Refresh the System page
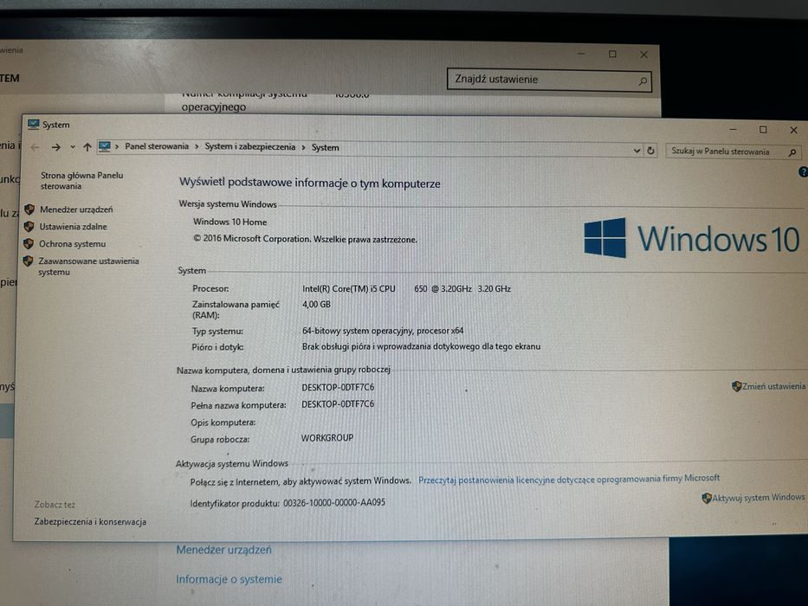Screen dimensions: 808x606 click(650, 151)
